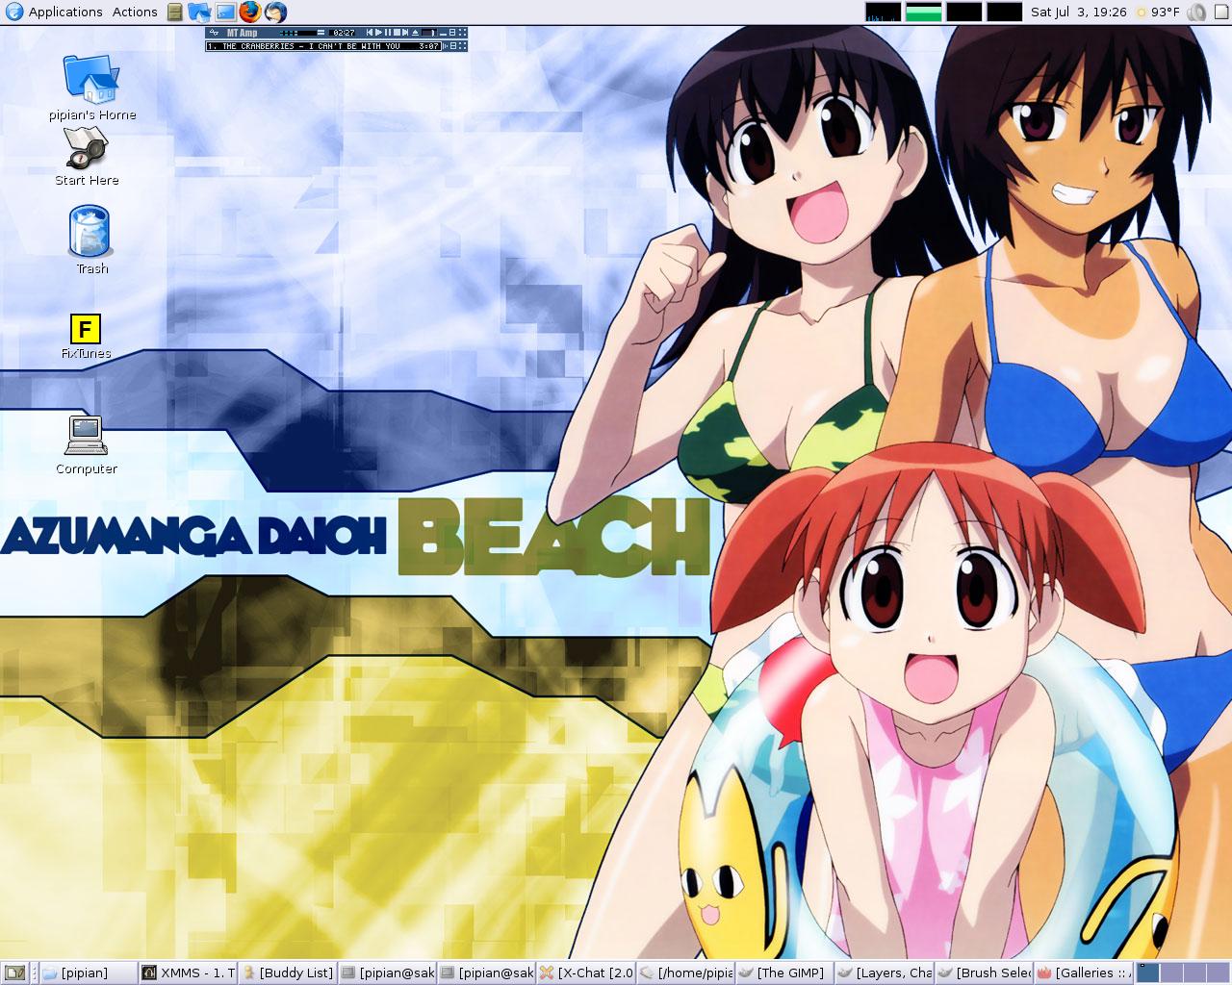The width and height of the screenshot is (1232, 985).
Task: Switch to [The GIMP] taskbar window
Action: tap(785, 972)
